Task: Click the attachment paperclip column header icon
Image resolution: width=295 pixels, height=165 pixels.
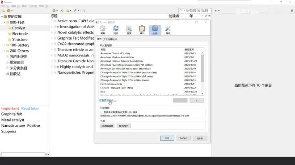Action: click(x=206, y=16)
